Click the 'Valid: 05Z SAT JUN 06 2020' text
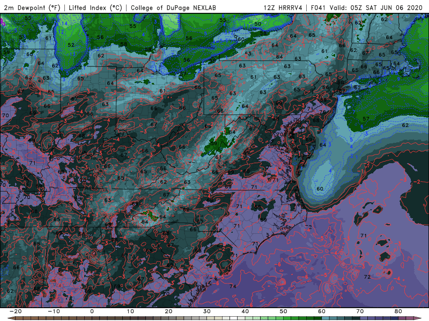The width and height of the screenshot is (429, 321). [x=376, y=7]
